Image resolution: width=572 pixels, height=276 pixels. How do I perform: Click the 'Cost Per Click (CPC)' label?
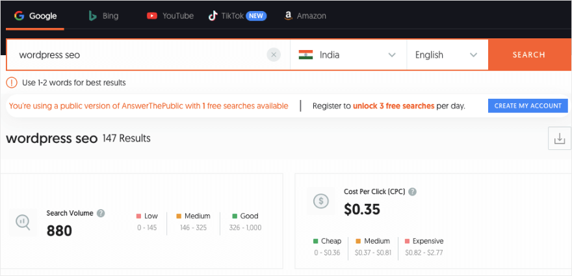pyautogui.click(x=374, y=192)
